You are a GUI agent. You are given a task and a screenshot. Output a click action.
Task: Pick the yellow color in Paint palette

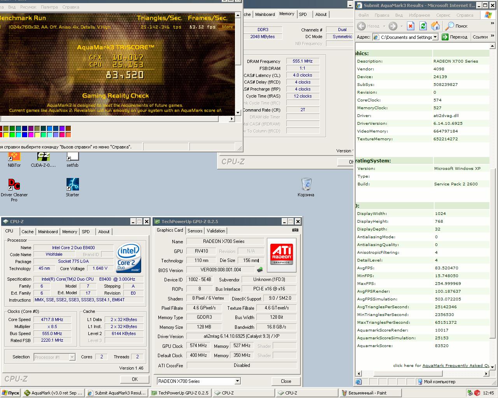click(x=6, y=135)
